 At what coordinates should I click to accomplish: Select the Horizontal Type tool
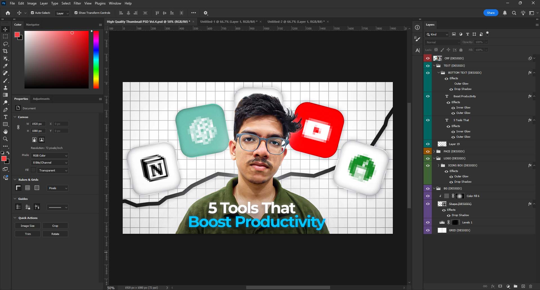[5, 117]
